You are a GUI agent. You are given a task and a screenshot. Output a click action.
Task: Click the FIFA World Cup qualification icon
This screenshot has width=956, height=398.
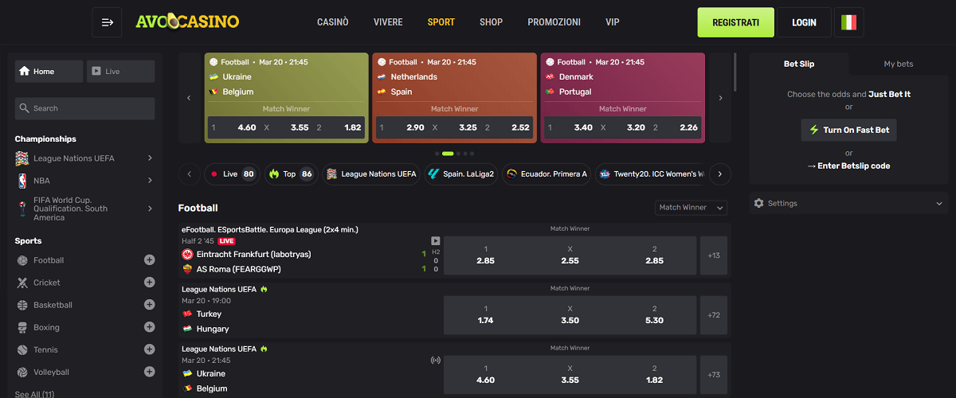pos(22,209)
